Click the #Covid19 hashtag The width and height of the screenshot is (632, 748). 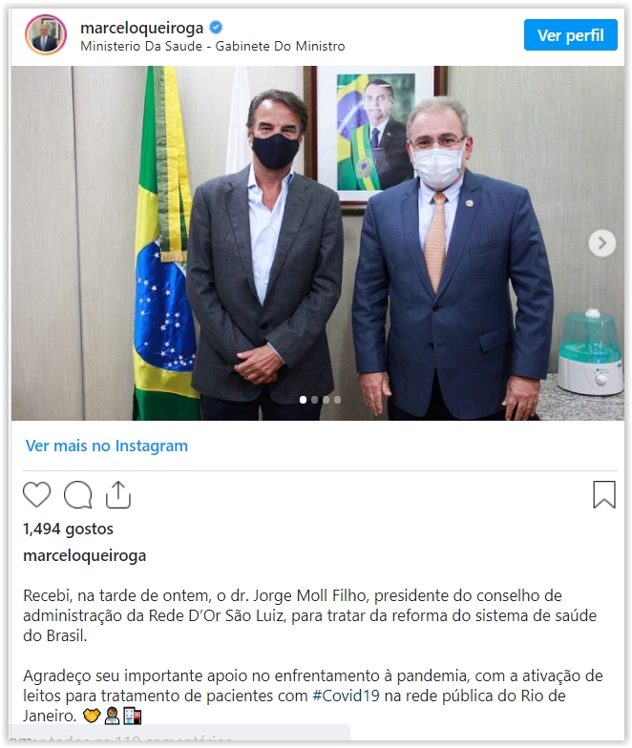click(346, 696)
